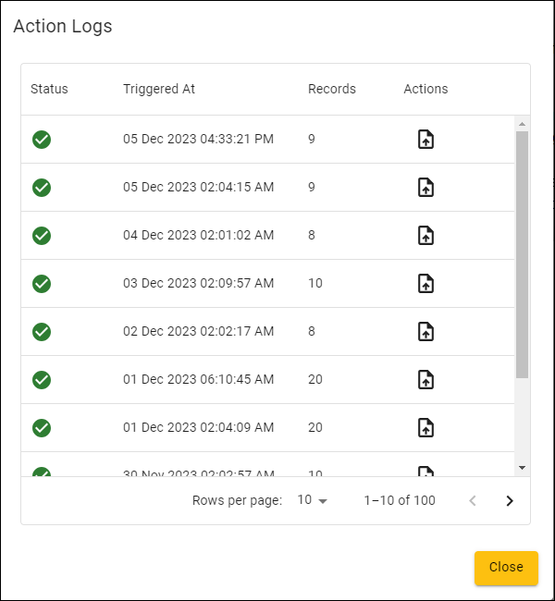The width and height of the screenshot is (555, 601).
Task: Click the Records column header
Action: [x=332, y=89]
